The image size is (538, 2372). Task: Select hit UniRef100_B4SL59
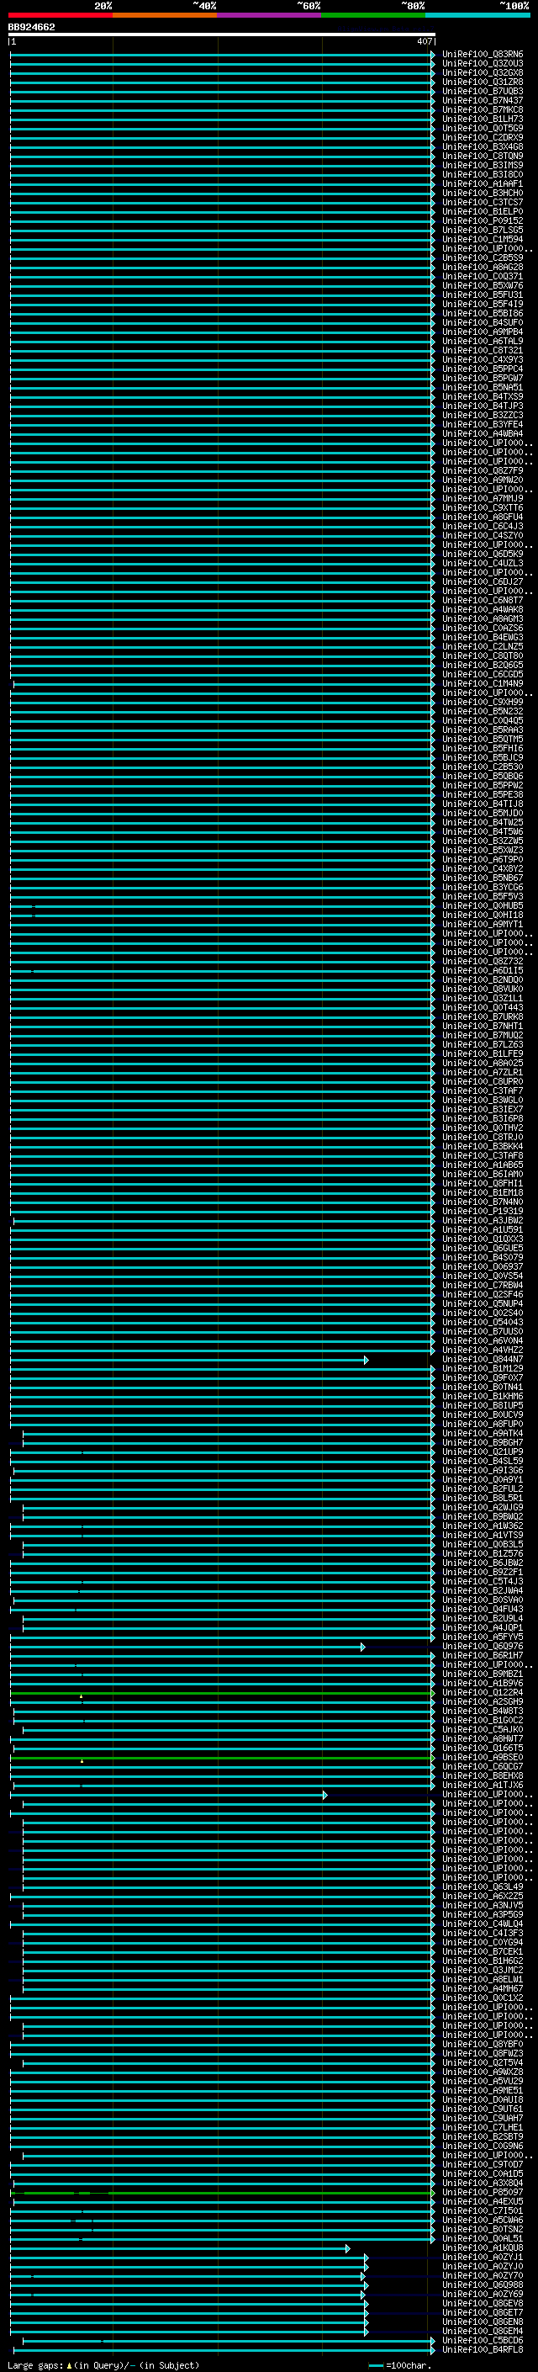click(482, 1462)
